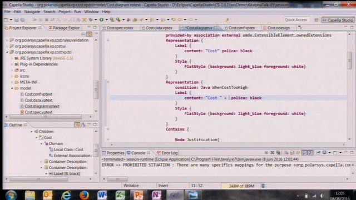Screen dimensions: 356x200
Task: Click Capella Studio perspective button
Action: [x=338, y=20]
